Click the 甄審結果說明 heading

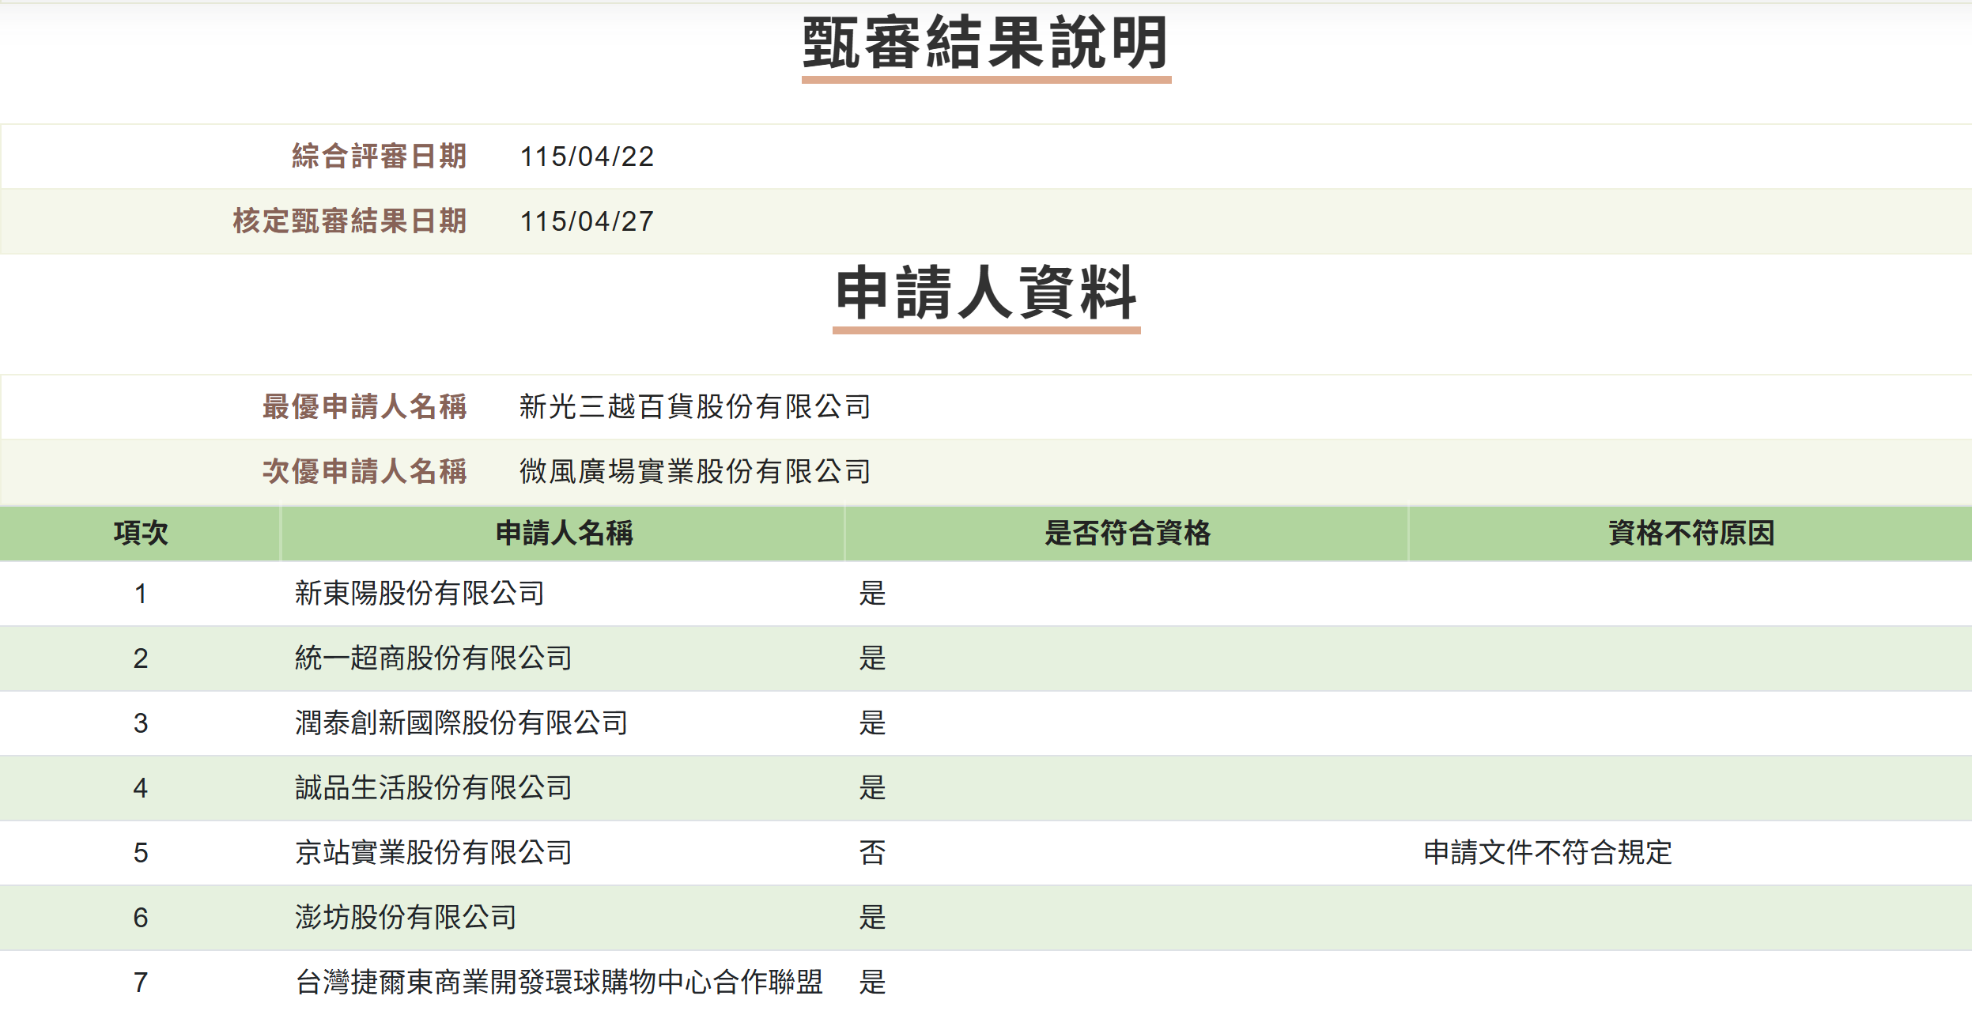[986, 43]
